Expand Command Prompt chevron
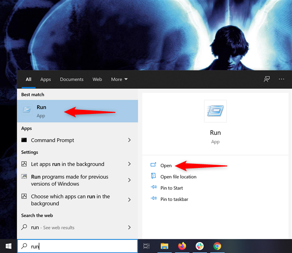 pos(129,140)
